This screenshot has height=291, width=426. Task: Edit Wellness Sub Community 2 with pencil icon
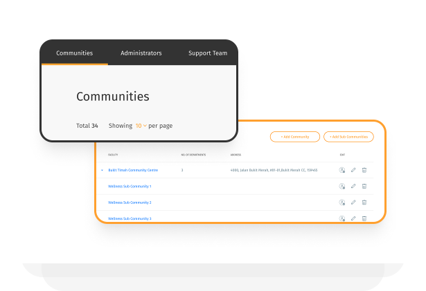pos(353,203)
